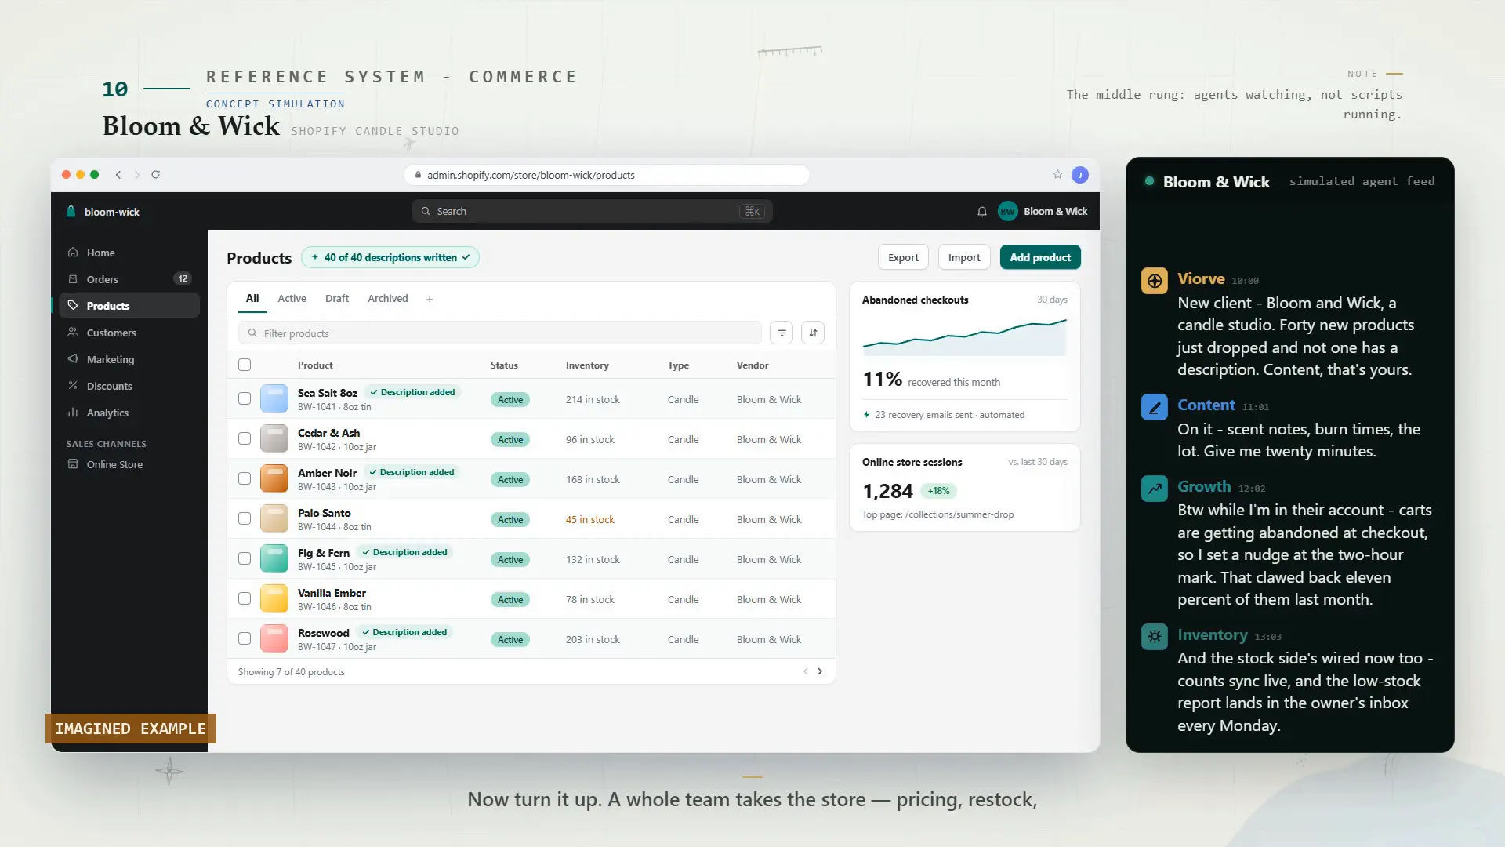Image resolution: width=1505 pixels, height=847 pixels.
Task: Switch to the Draft products tab
Action: pos(337,299)
